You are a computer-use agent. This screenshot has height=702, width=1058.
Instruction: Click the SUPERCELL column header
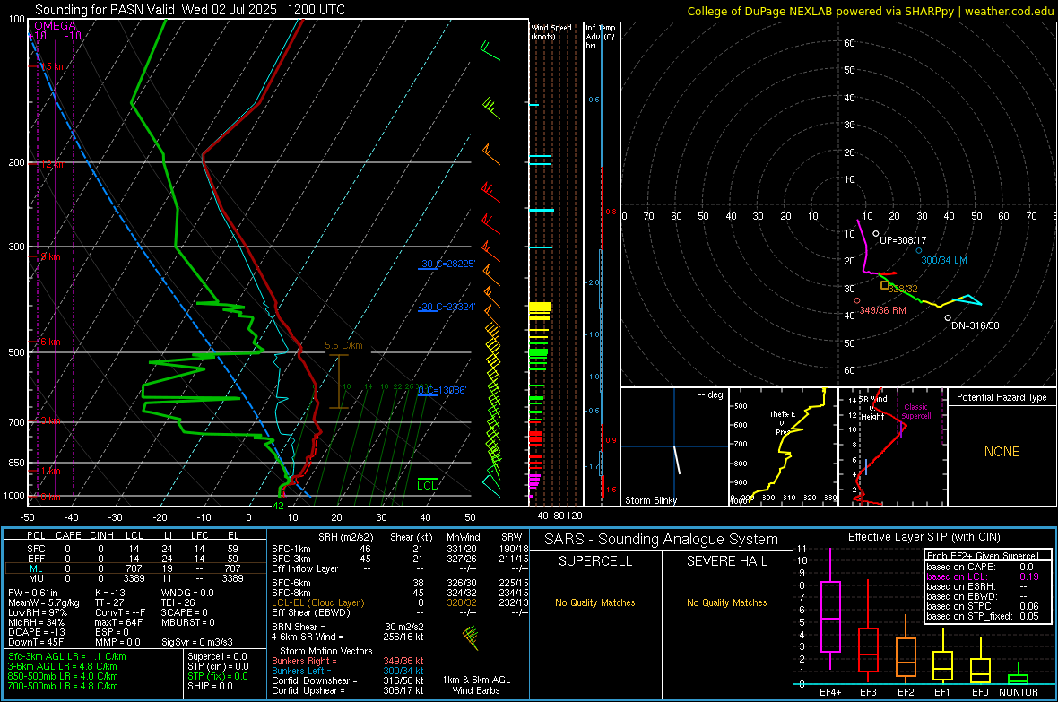595,561
